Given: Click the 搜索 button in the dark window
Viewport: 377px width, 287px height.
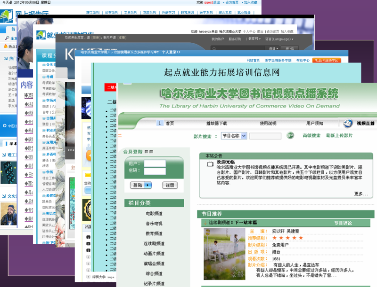Looking at the screenshot, I should [290, 49].
